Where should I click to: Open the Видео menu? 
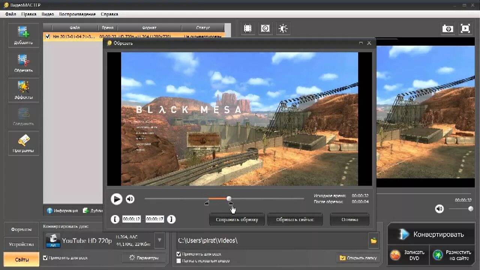coord(48,14)
